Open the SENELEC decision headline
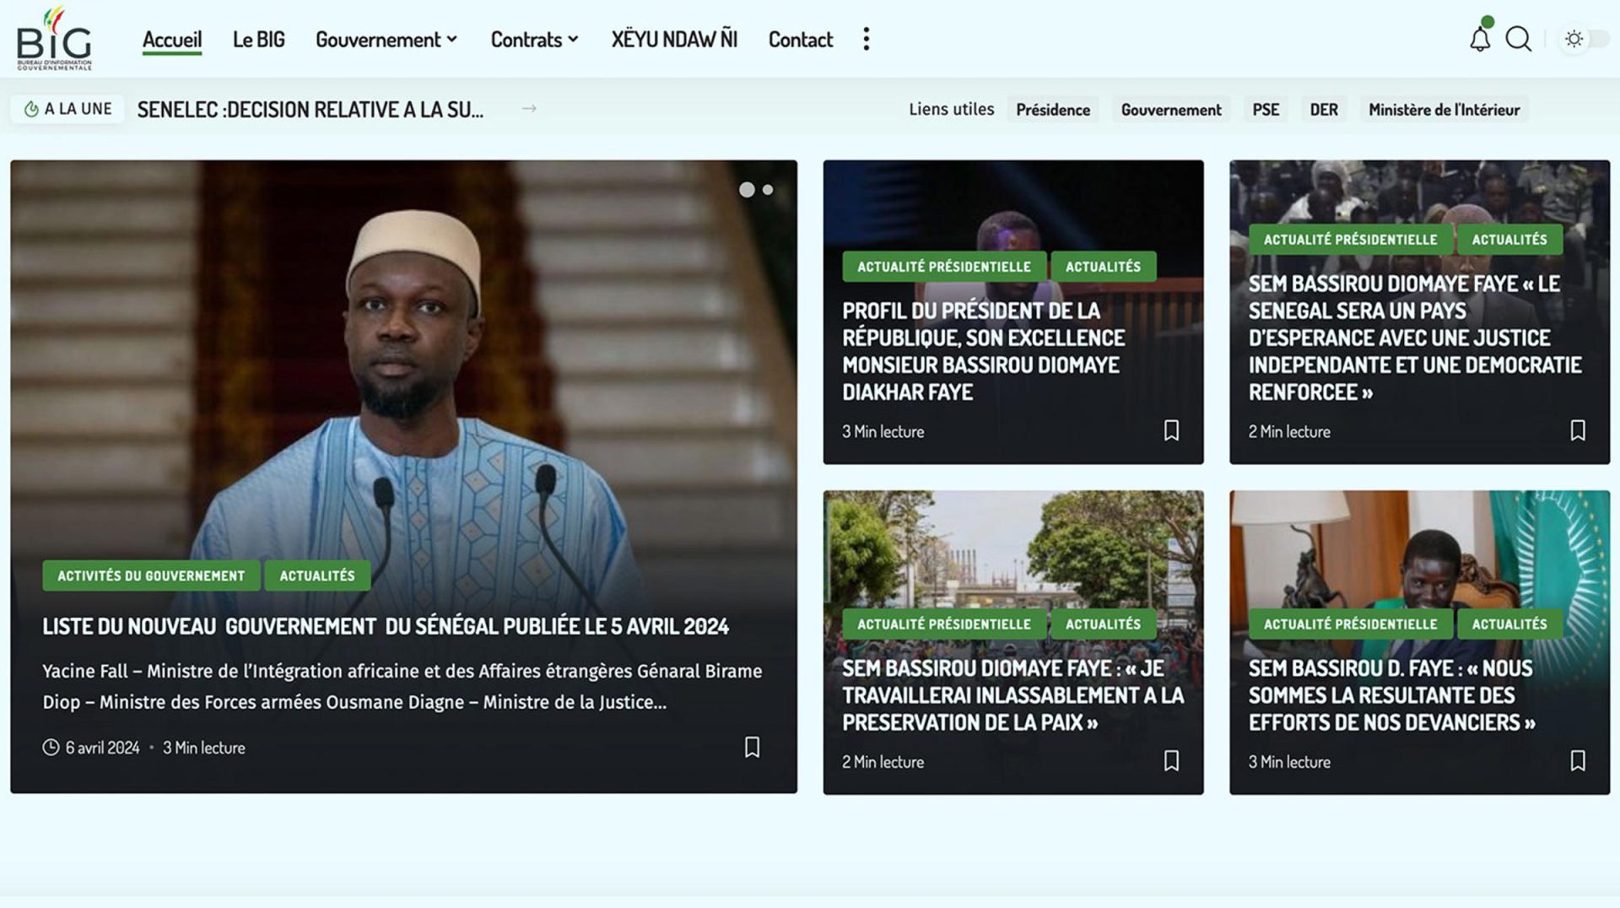Viewport: 1620px width, 908px height. (310, 110)
